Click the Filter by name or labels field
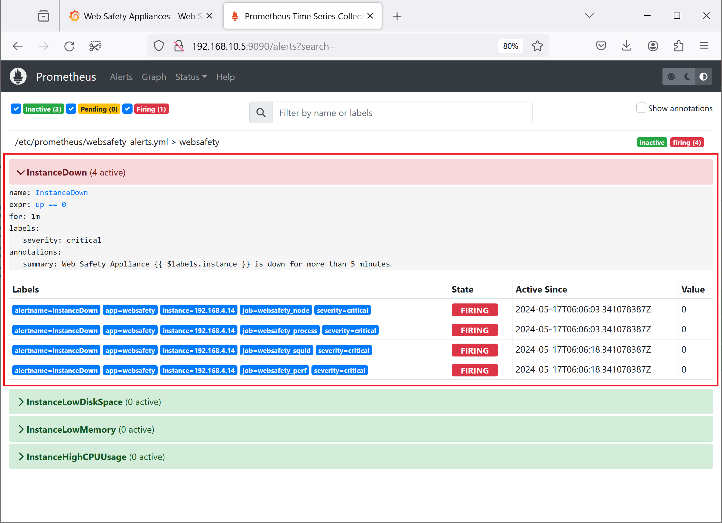 tap(402, 113)
